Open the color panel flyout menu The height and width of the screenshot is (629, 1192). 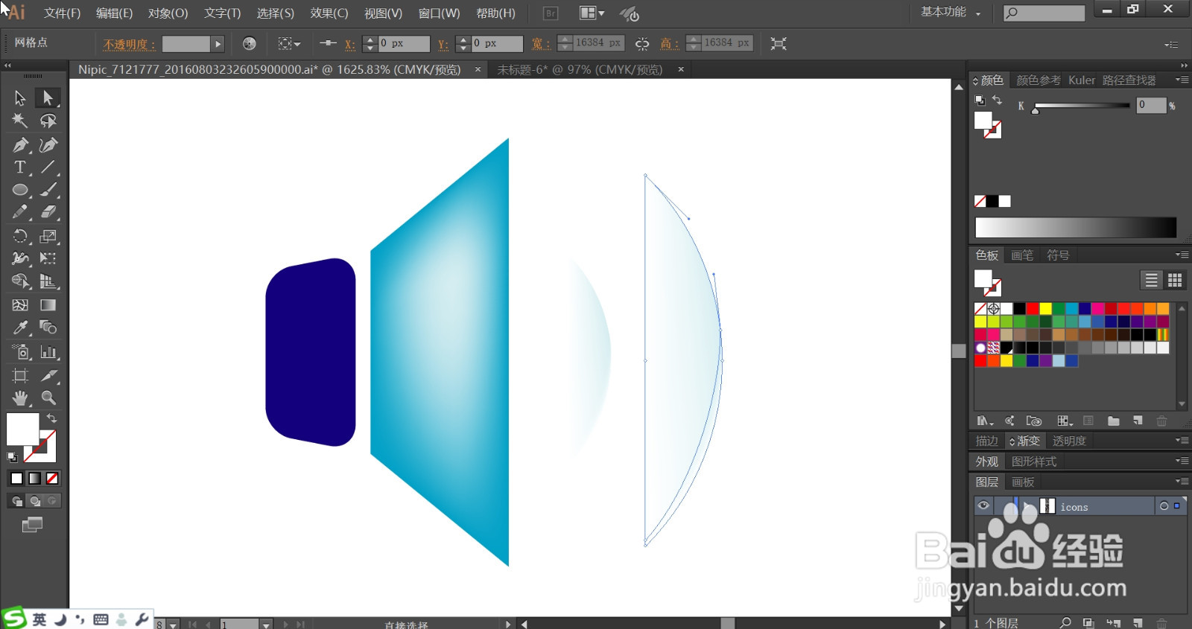tap(1182, 80)
